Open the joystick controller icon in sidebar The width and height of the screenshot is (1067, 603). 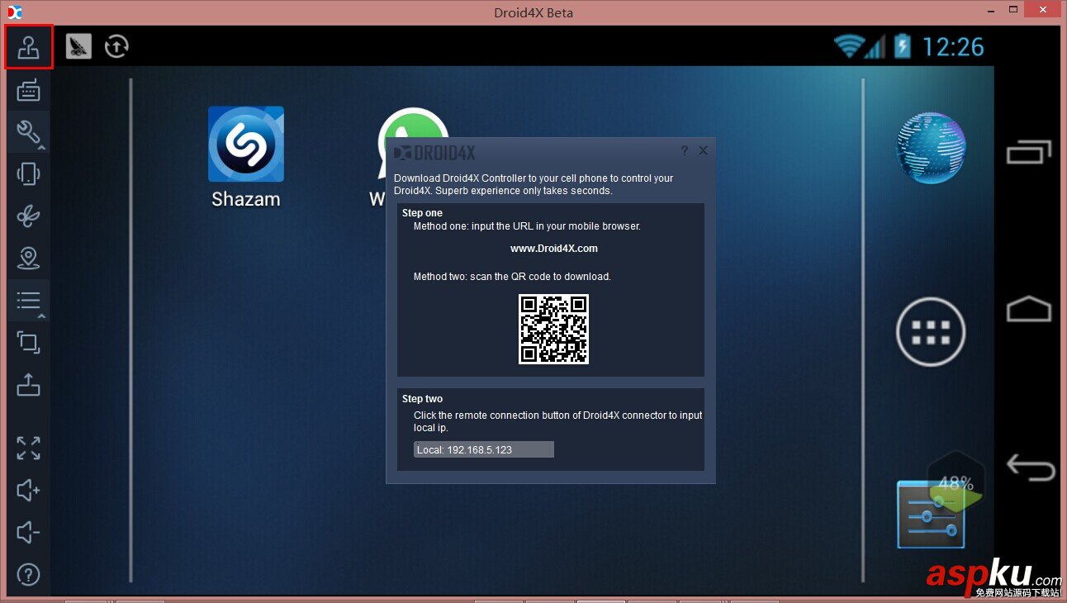[29, 47]
